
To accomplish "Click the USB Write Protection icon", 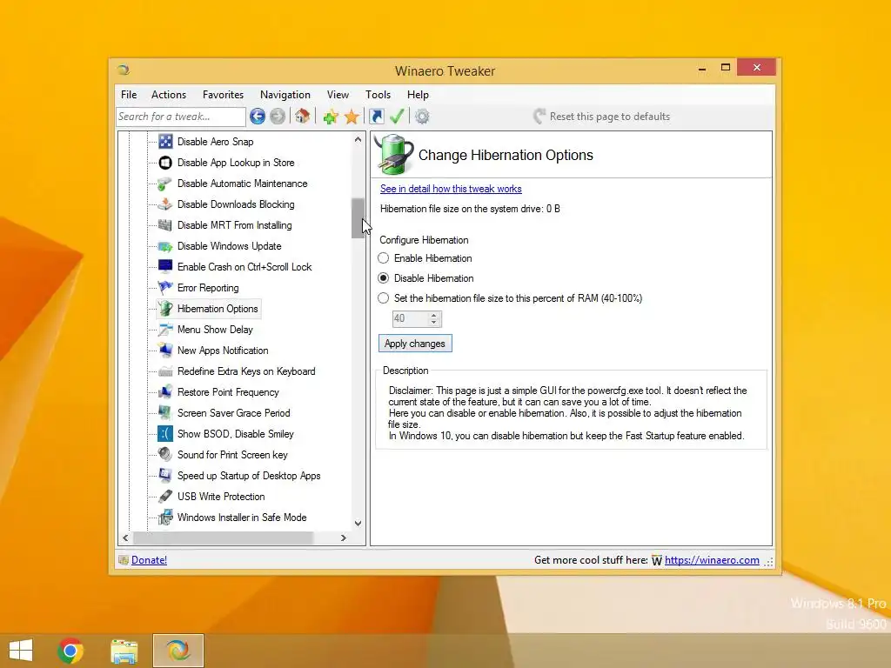I will tap(165, 497).
